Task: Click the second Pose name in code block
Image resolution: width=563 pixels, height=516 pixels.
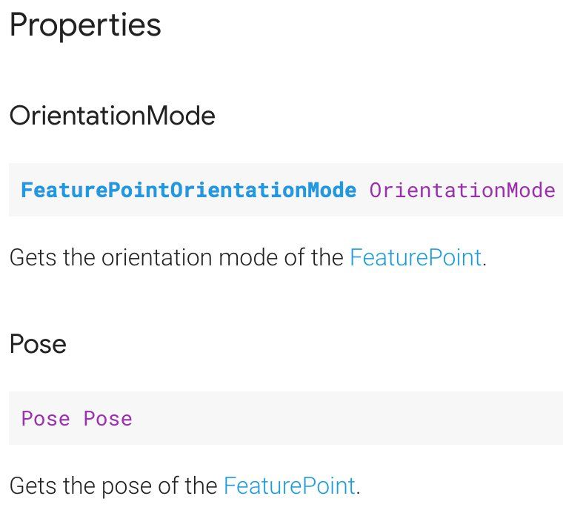Action: point(107,419)
